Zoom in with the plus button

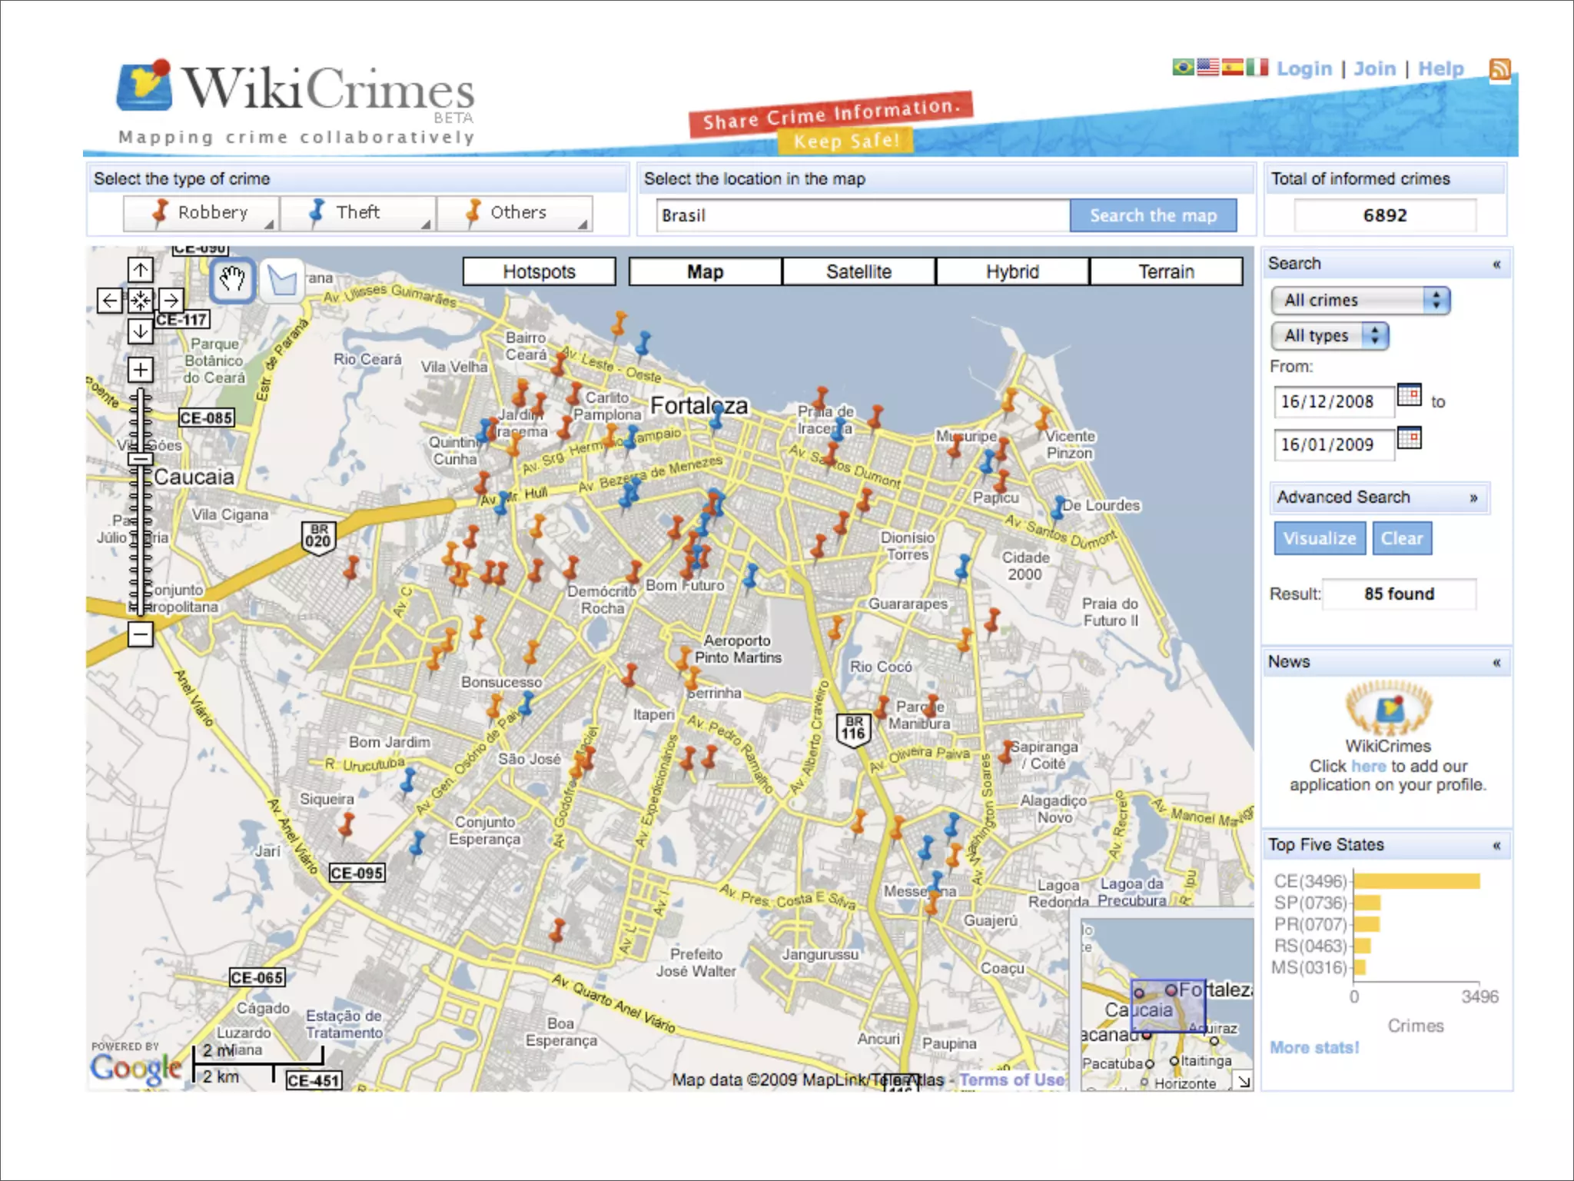click(140, 370)
